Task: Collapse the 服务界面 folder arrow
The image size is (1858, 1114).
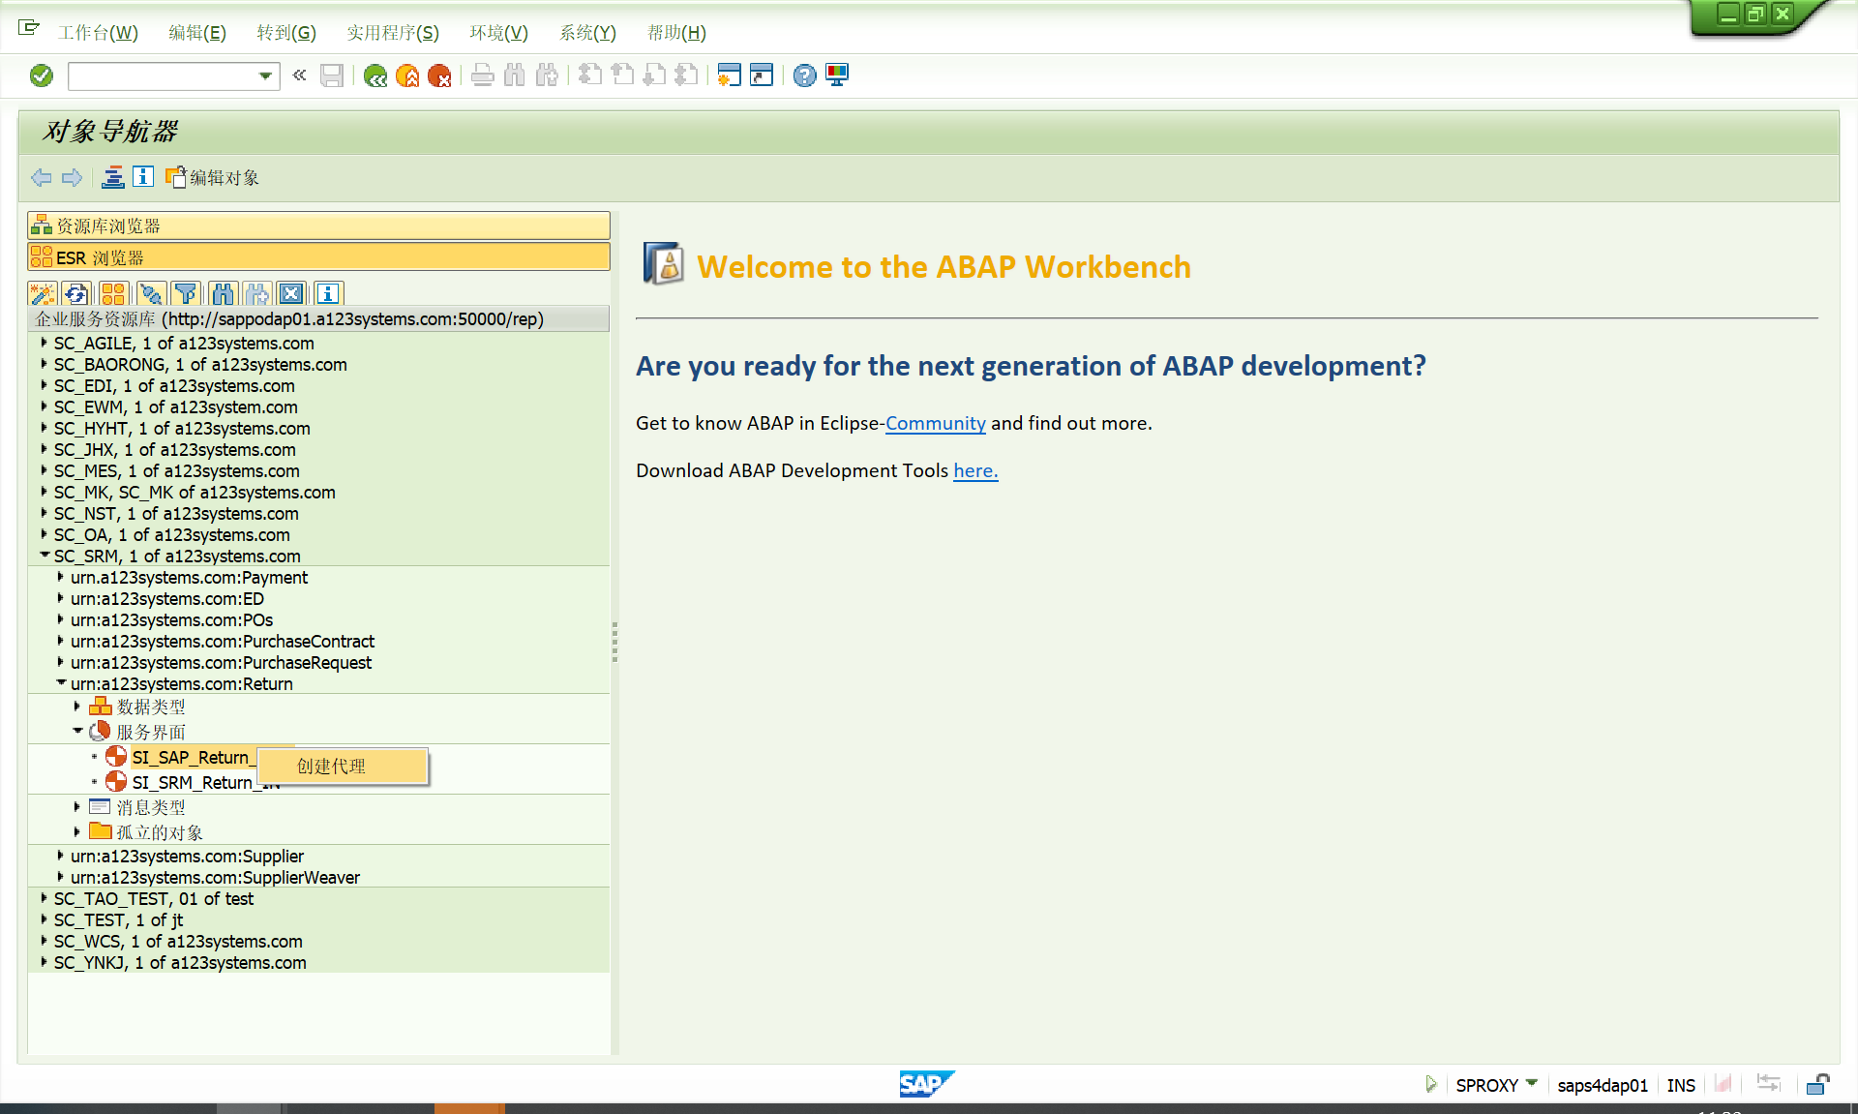Action: (78, 732)
